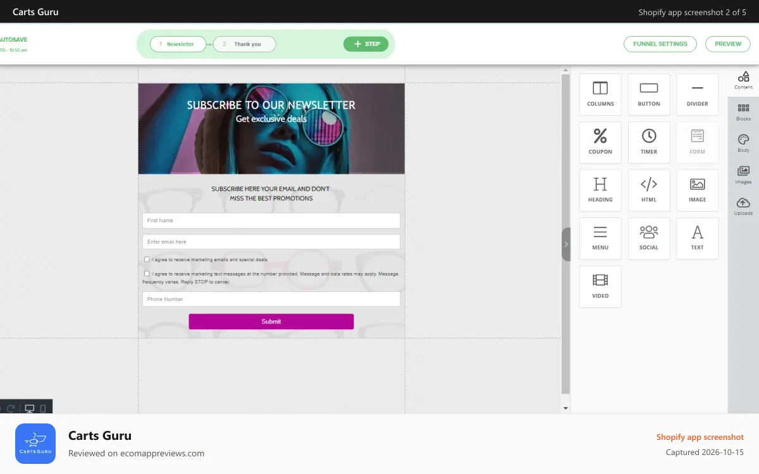Select the 'Subscribe to our newsletter' heading
759x474 pixels.
coord(271,105)
